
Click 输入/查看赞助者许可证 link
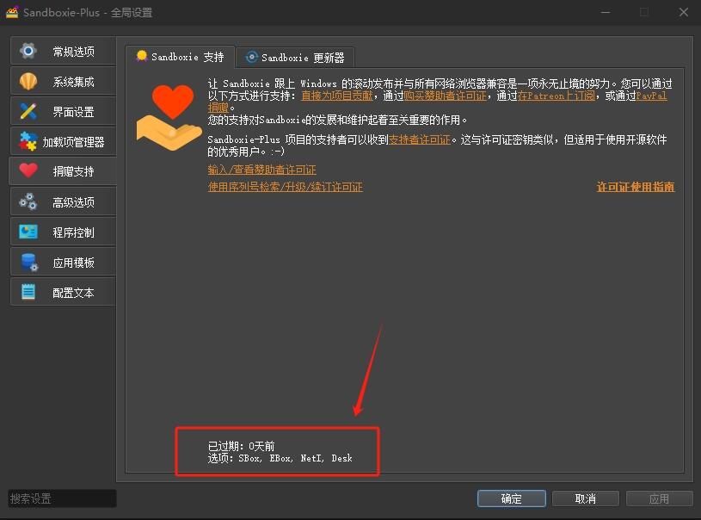[262, 170]
